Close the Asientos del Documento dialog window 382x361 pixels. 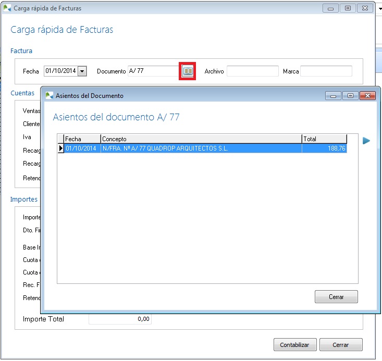(367, 96)
